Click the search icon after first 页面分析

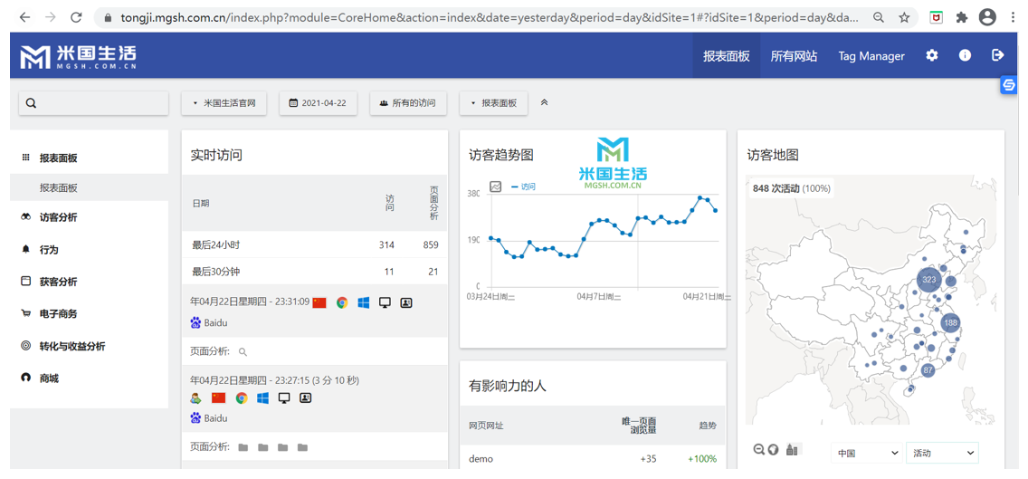[243, 352]
